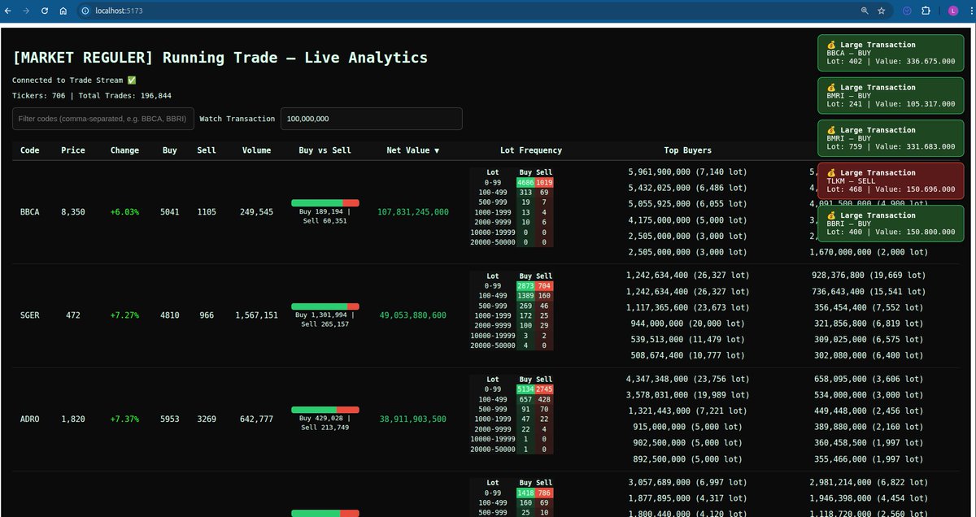Click SGER seller 928,376,800 (19,669 lot)

[869, 276]
